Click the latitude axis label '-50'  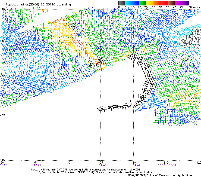pos(2,77)
